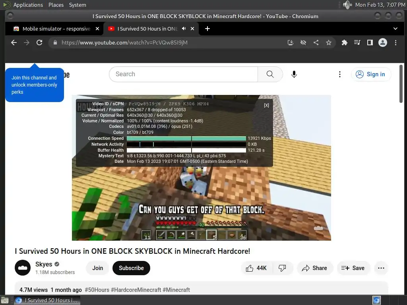Click the YouTube Search field
This screenshot has width=407, height=305.
click(x=184, y=74)
